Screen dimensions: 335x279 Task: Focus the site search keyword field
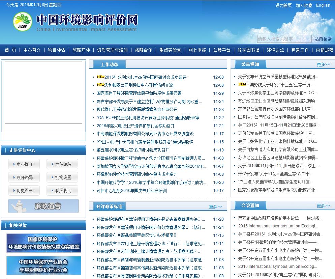284,39
